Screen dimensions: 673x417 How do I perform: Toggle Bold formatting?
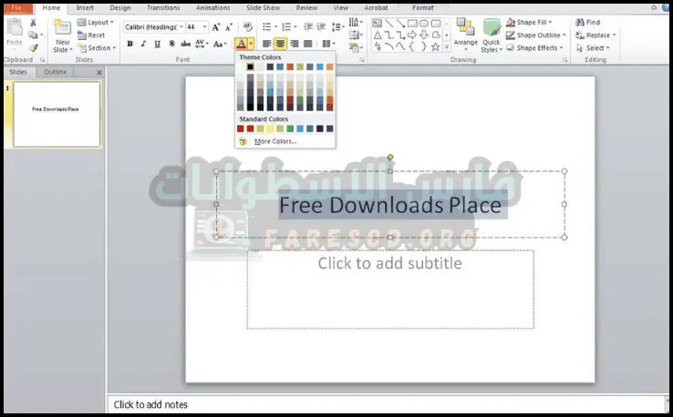point(129,44)
